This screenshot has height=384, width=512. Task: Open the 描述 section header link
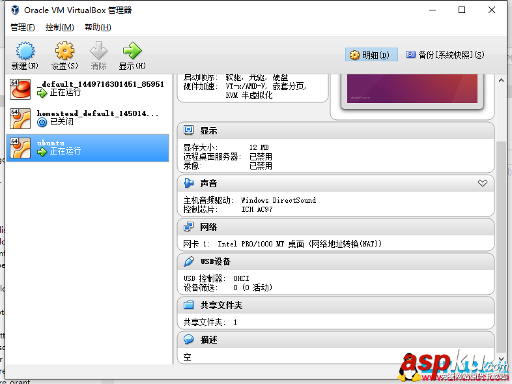208,340
